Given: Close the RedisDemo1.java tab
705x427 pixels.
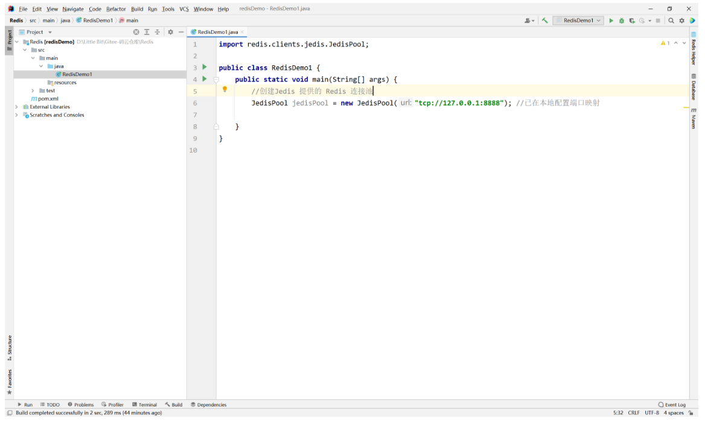Looking at the screenshot, I should [243, 32].
